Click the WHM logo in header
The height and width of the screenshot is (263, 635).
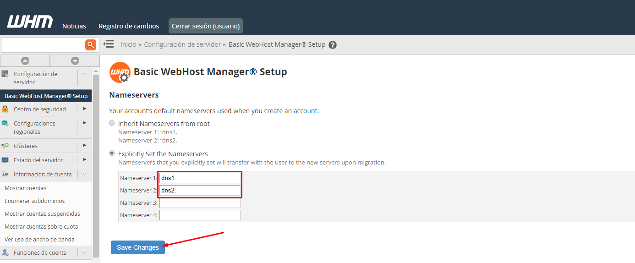coord(30,22)
